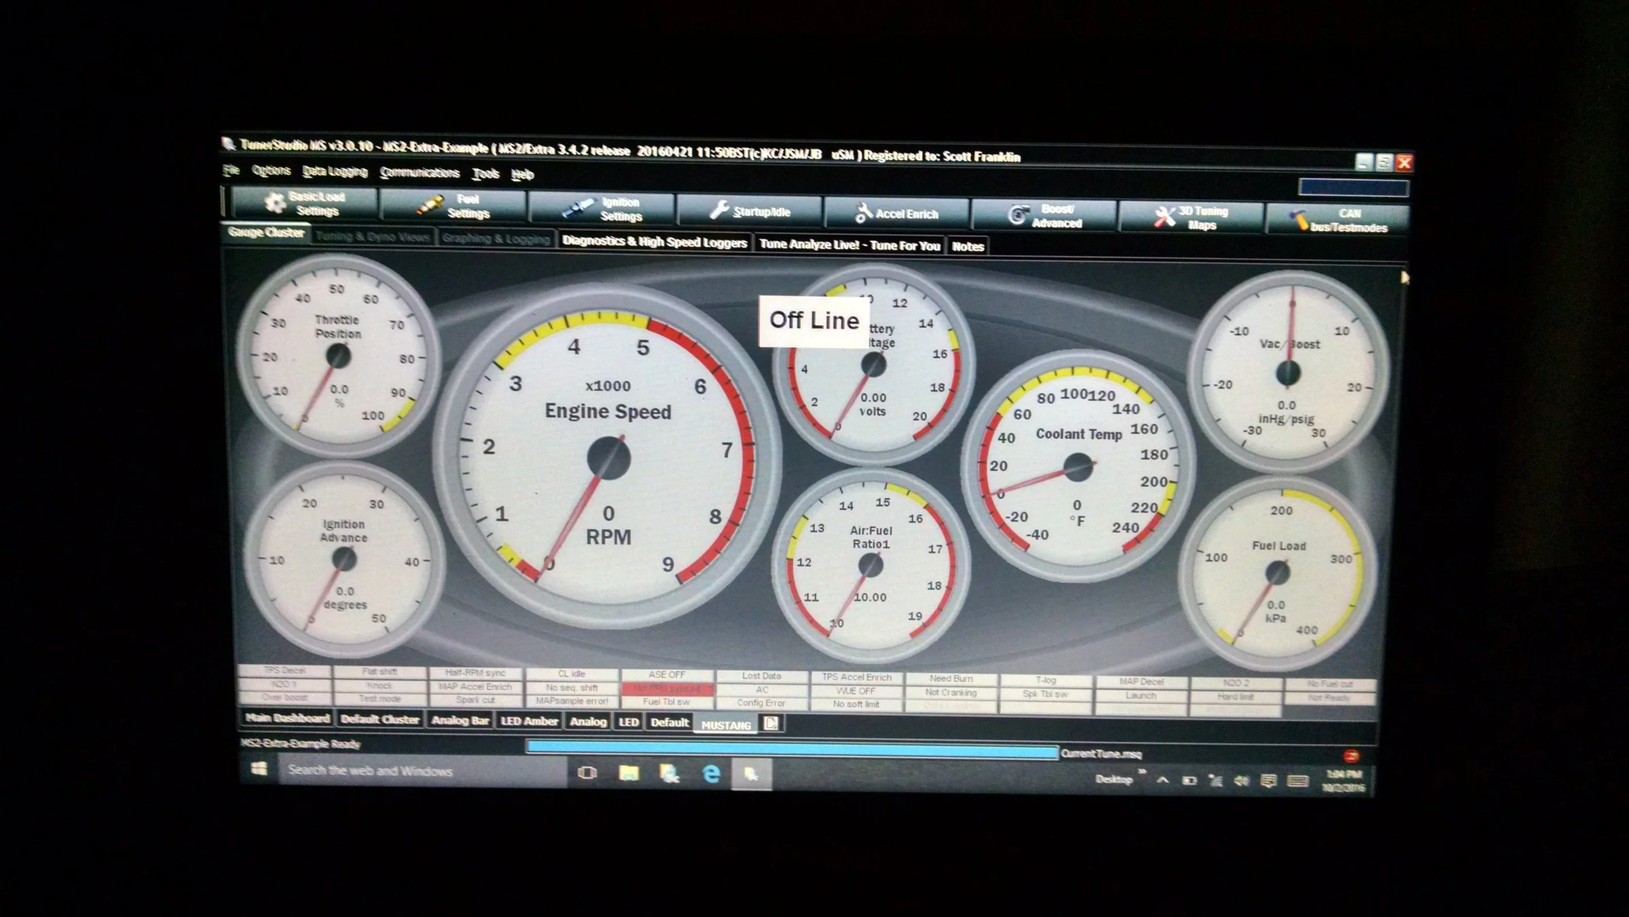Switch to Graphing & Logging tab
Viewport: 1629px width, 917px height.
coord(495,238)
